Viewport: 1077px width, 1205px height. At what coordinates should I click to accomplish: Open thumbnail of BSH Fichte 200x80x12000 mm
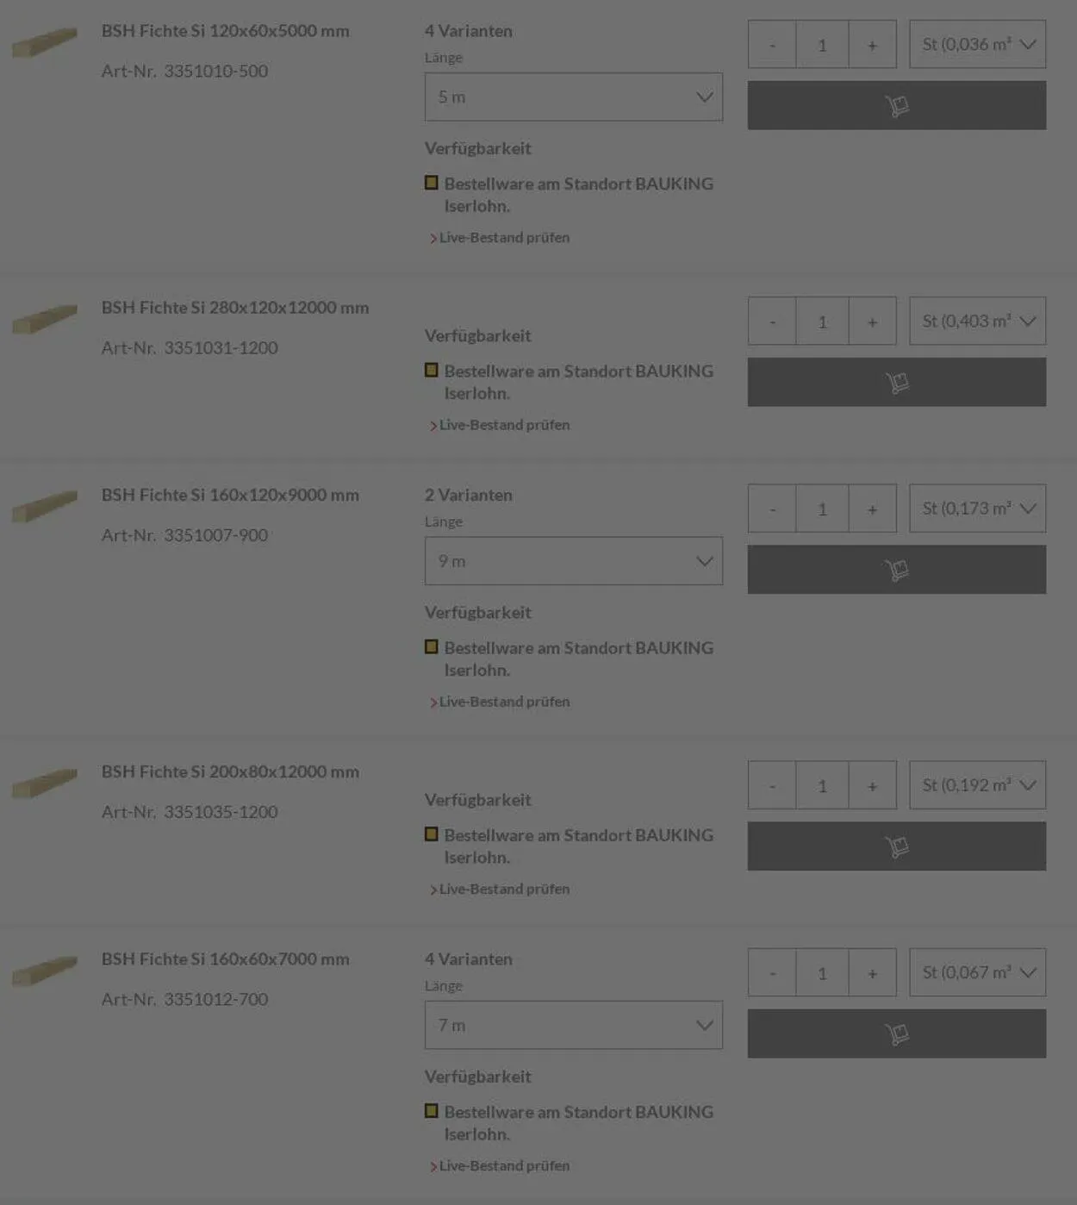coord(45,783)
